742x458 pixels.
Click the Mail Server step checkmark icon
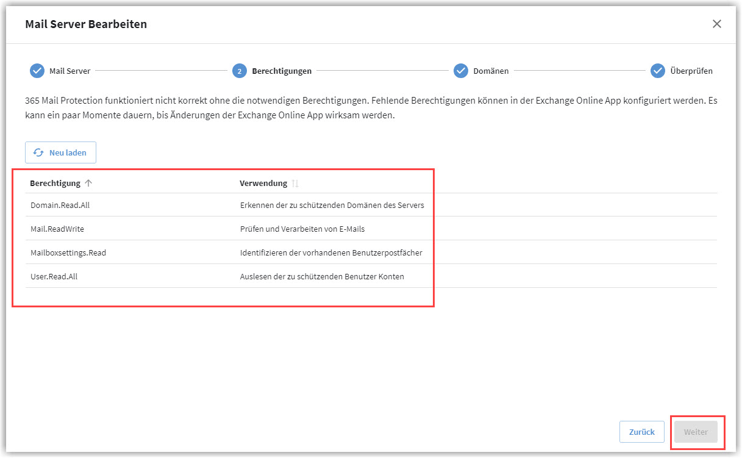click(37, 71)
